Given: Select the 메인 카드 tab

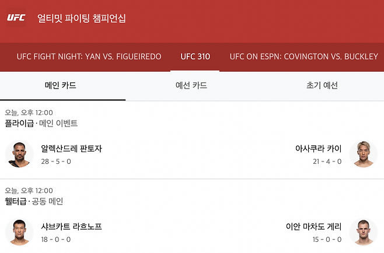Looking at the screenshot, I should tap(61, 86).
